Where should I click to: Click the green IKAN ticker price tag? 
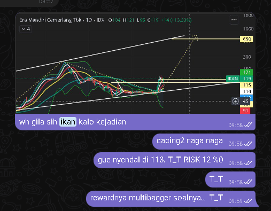point(233,79)
